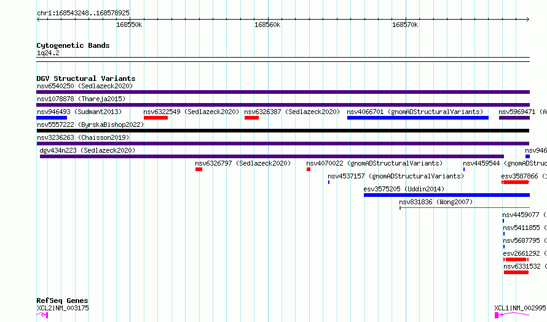The height and width of the screenshot is (322, 547).
Task: Open the esv3587866 variant label
Action: tap(524, 176)
